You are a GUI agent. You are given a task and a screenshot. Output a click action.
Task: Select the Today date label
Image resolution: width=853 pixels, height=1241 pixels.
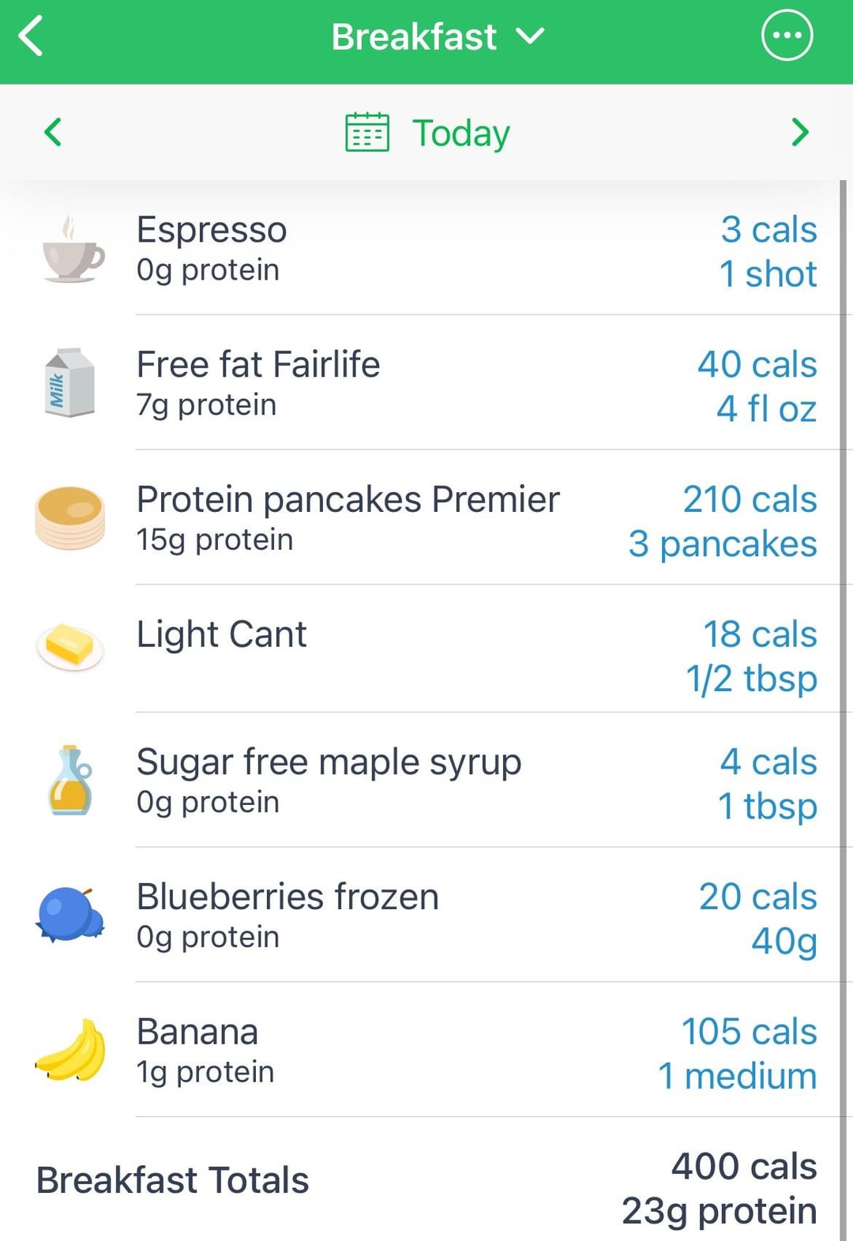461,133
